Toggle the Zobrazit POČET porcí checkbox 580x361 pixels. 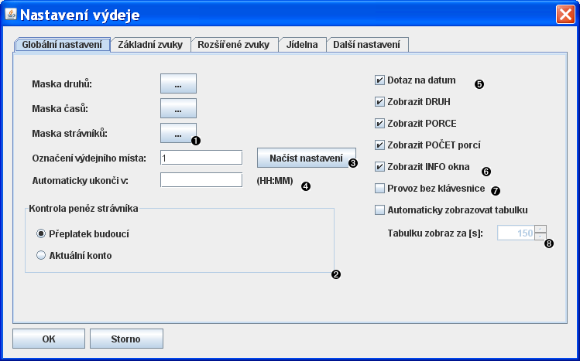coord(379,145)
